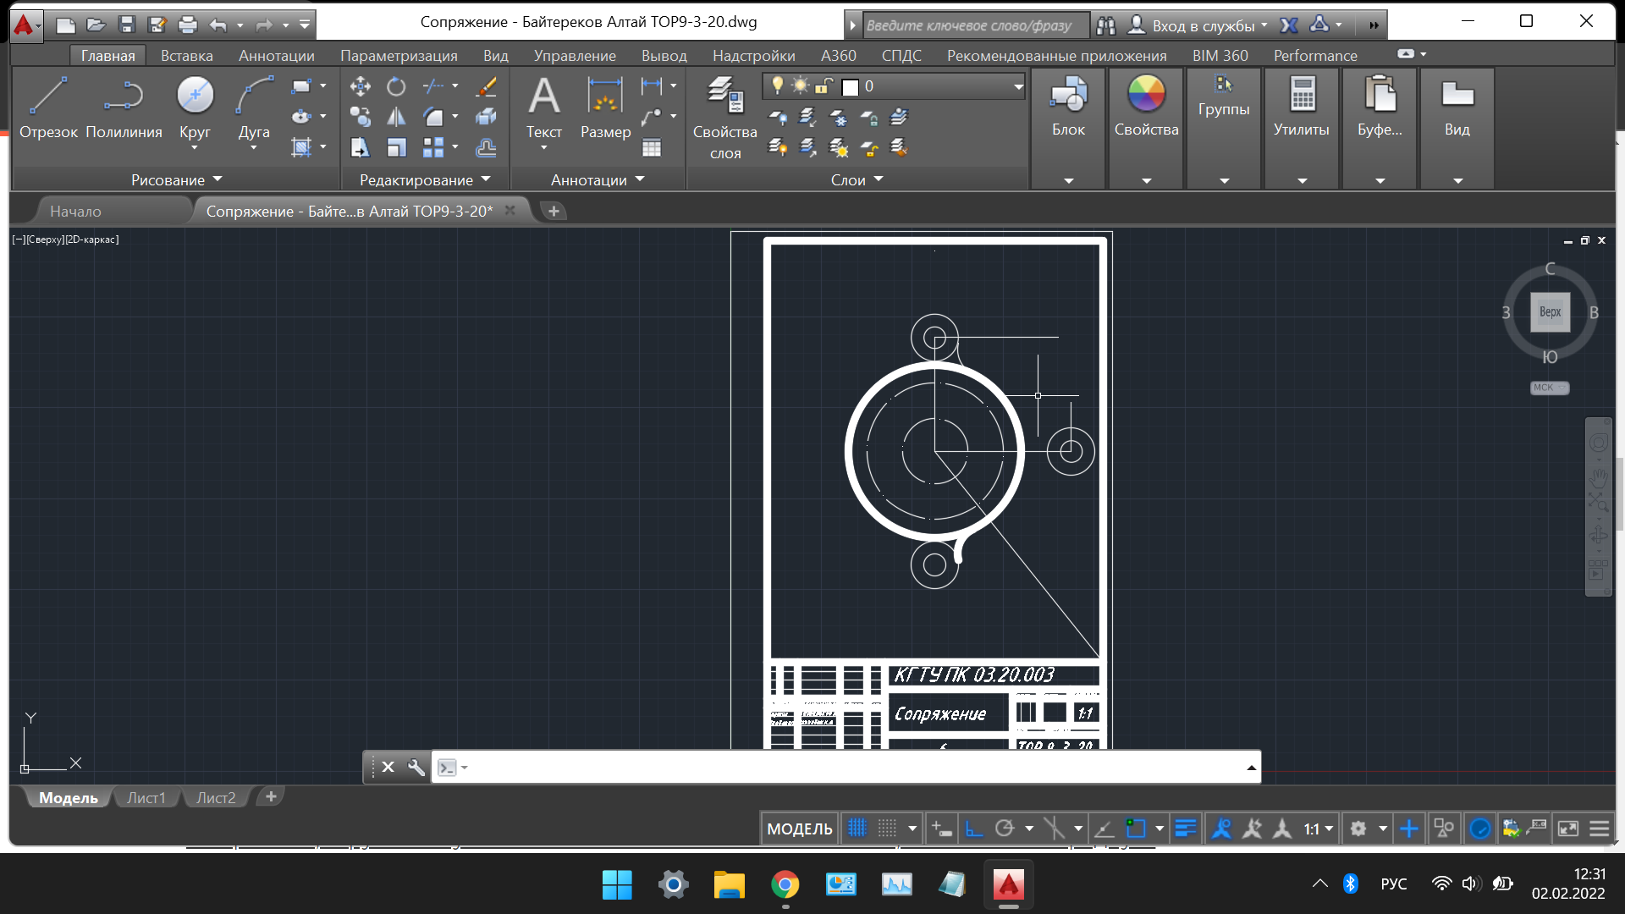
Task: Open the layer 0 dropdown list
Action: [x=1018, y=86]
